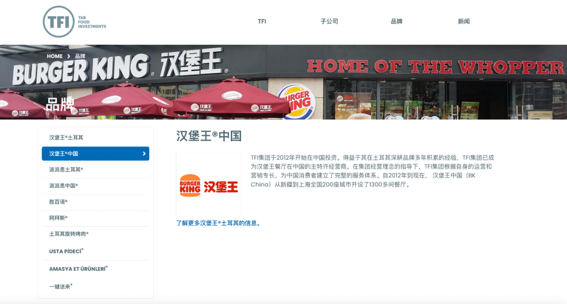The image size is (567, 304).
Task: Follow the 了解更多汉堡王土耳其的信息 link
Action: [218, 223]
